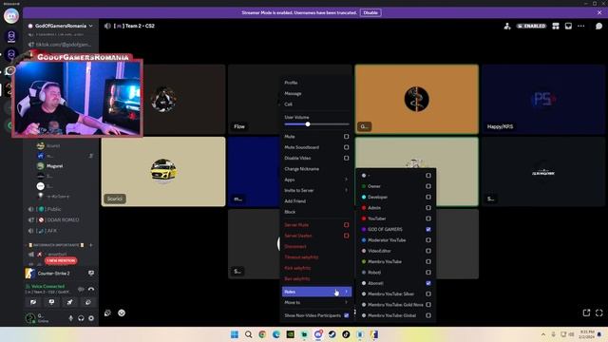Toggle noise suppression icon beside Voice Connected
Viewport: 608px width, 342px height.
coord(81,289)
